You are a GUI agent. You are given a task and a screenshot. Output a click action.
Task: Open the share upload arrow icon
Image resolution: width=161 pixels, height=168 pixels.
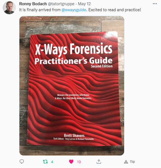(x=99, y=161)
